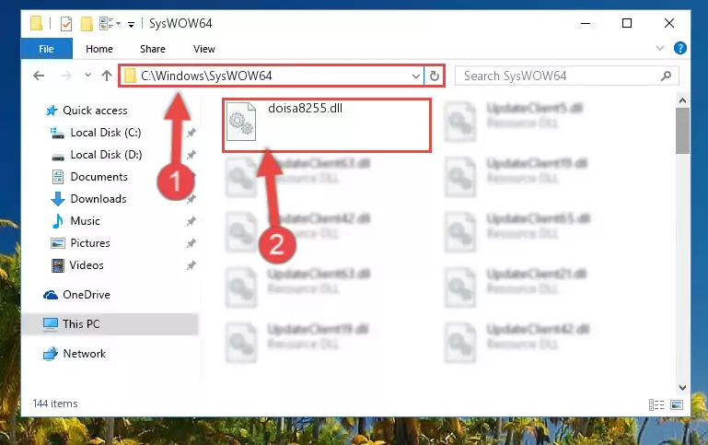The image size is (708, 445).
Task: Open the address bar history dropdown
Action: click(x=416, y=76)
